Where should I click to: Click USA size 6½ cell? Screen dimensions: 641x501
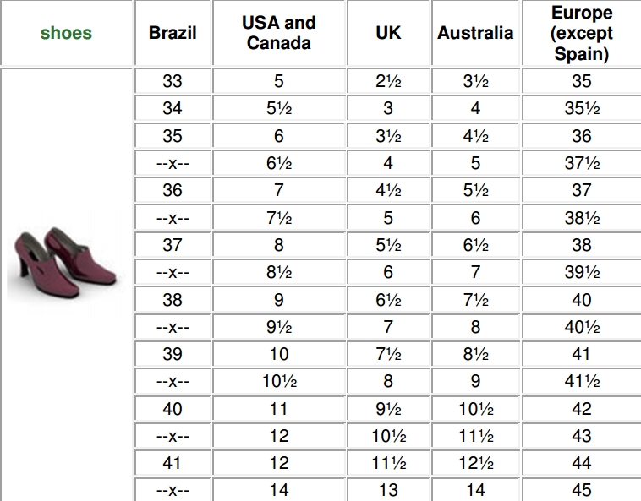coord(279,163)
